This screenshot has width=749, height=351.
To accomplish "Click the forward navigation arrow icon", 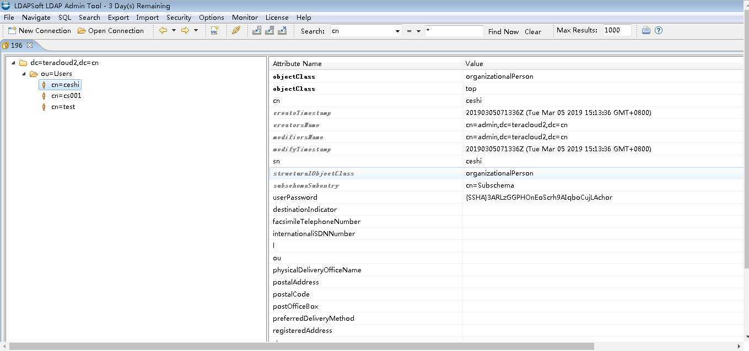I will [x=185, y=31].
